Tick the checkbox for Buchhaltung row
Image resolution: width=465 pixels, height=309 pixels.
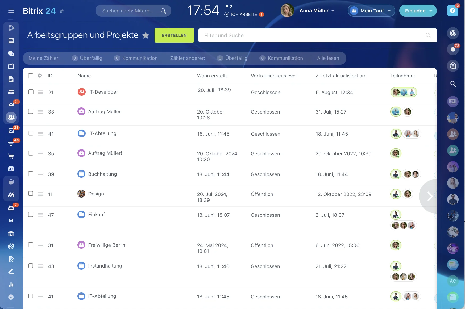click(x=31, y=174)
